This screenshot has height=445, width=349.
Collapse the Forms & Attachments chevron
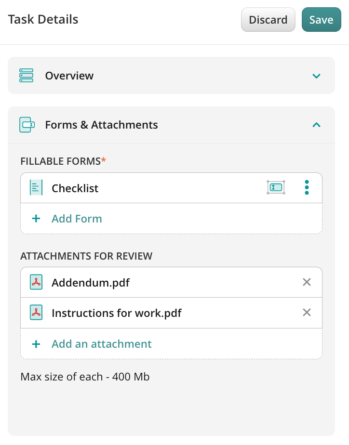pyautogui.click(x=316, y=125)
